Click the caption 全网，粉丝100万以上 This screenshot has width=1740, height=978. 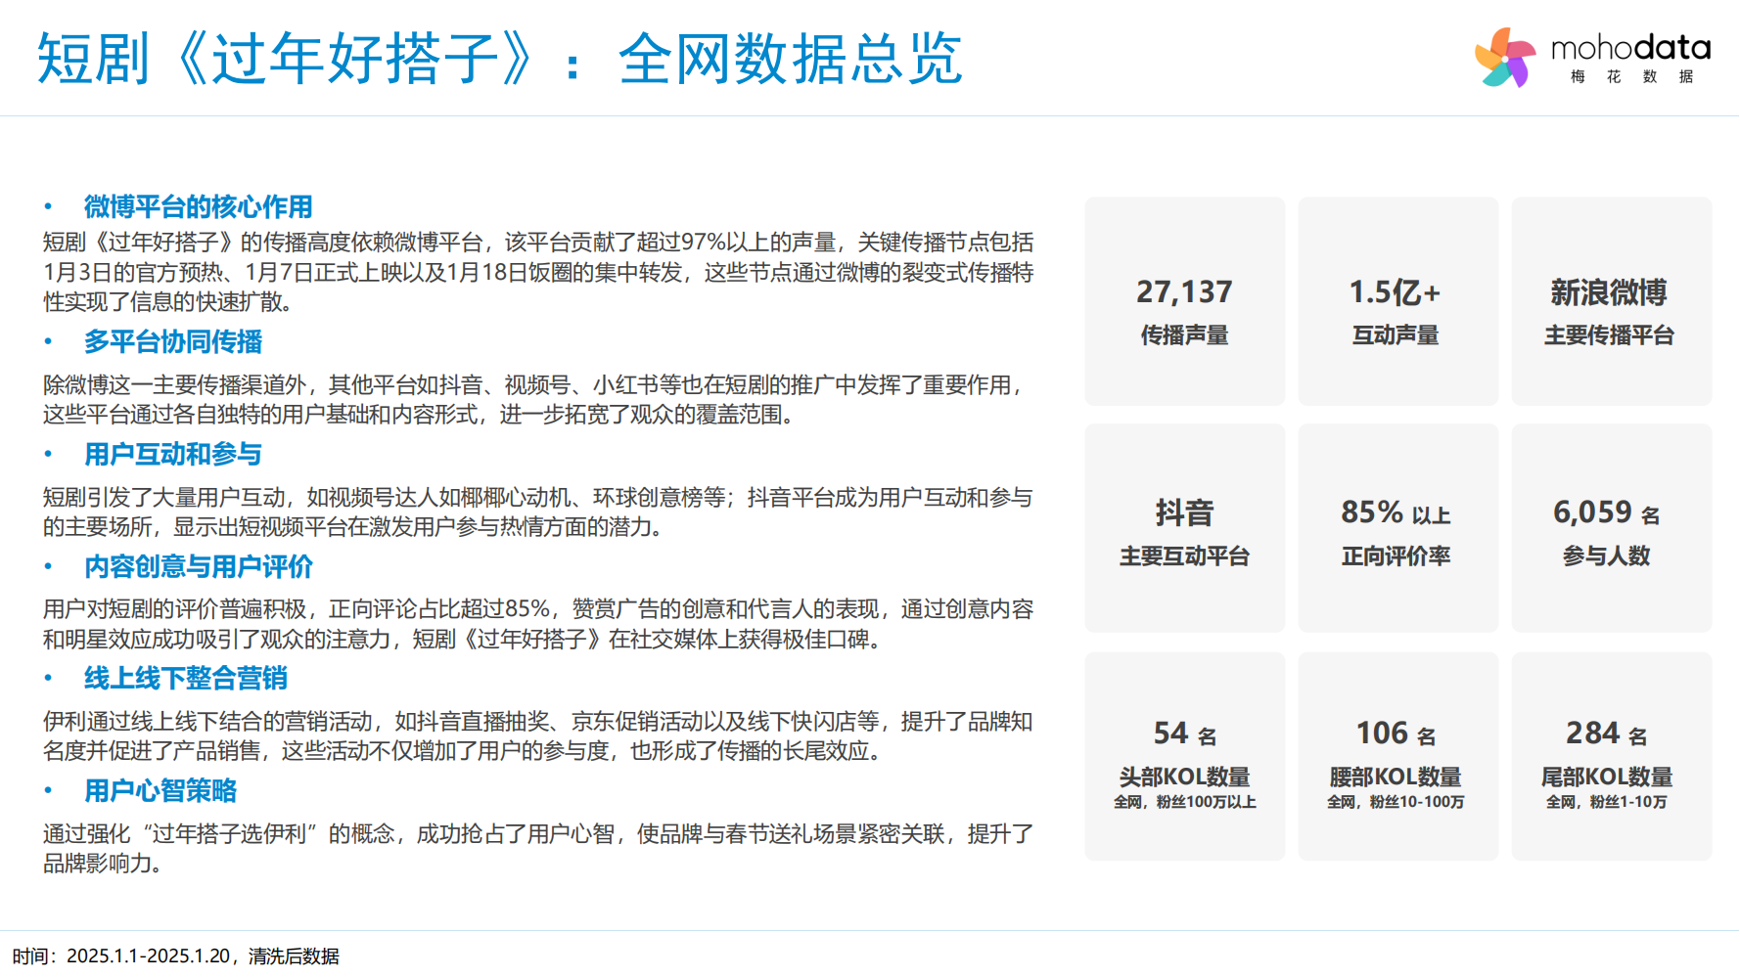point(1184,802)
